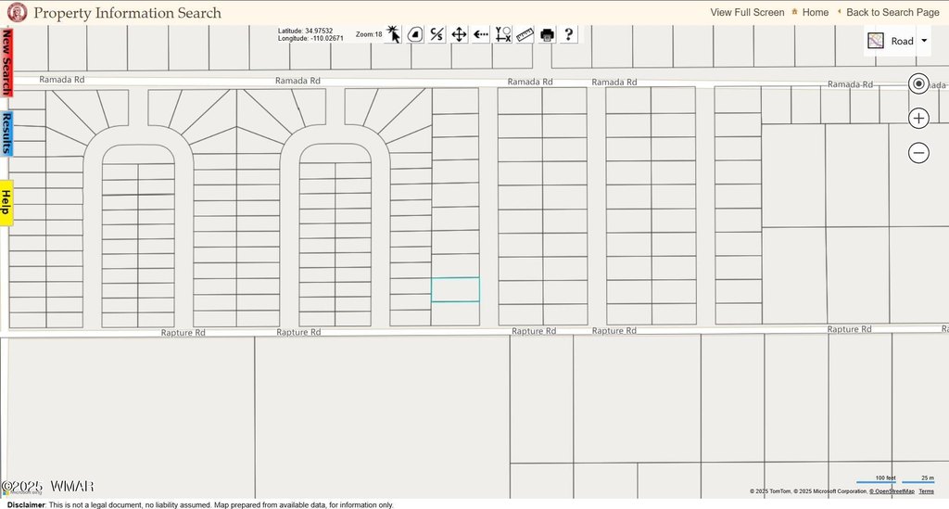Zoom out with the minus button

918,152
